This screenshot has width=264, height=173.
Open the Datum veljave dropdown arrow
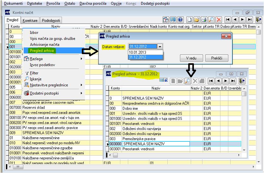coord(160,46)
